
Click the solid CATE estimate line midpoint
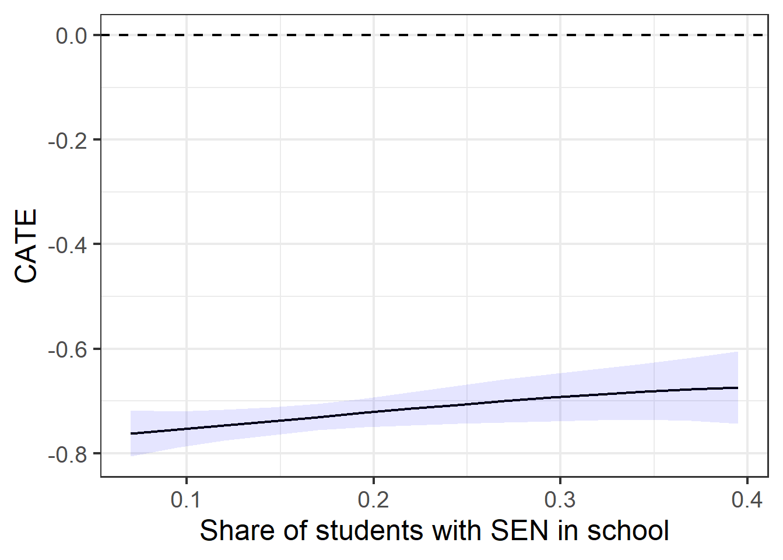tap(434, 407)
